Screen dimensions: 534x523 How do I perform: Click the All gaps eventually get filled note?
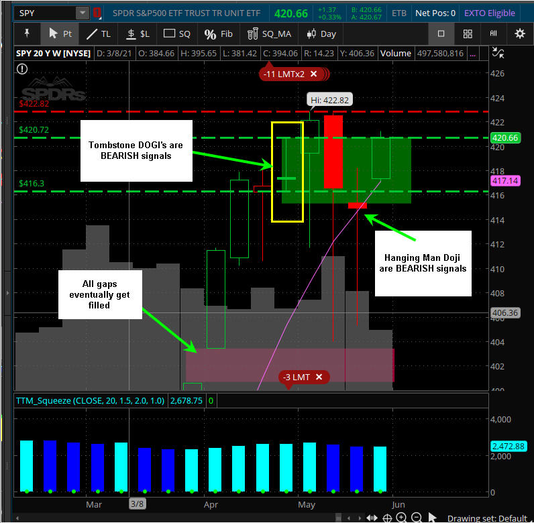click(x=100, y=294)
